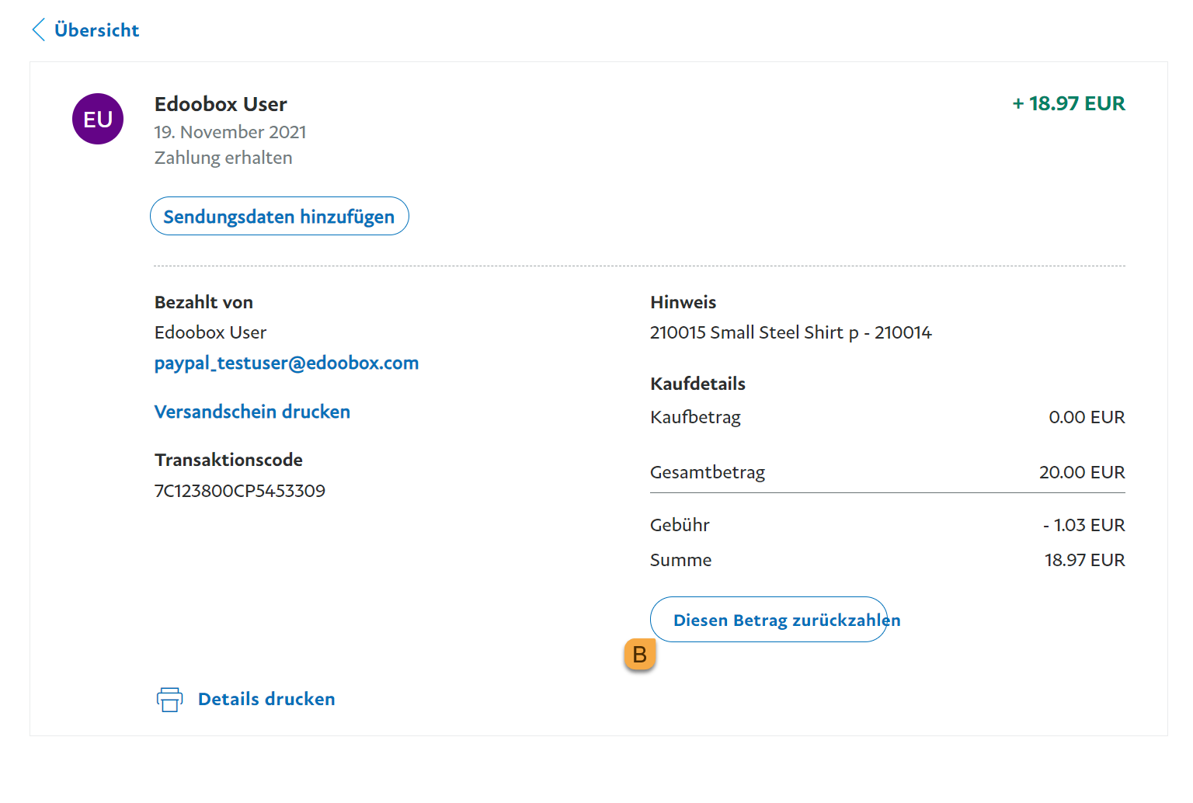Click the date 19. November 2021
The width and height of the screenshot is (1193, 803).
point(230,132)
